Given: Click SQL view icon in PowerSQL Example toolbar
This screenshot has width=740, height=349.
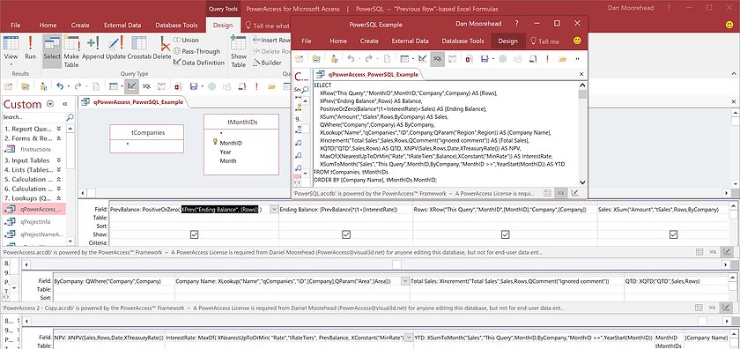Looking at the screenshot, I should point(438,58).
